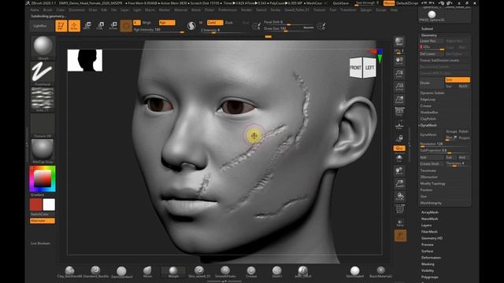Viewport: 504px width, 283px height.
Task: Click the Scroll document icon on right shelf
Action: [399, 61]
